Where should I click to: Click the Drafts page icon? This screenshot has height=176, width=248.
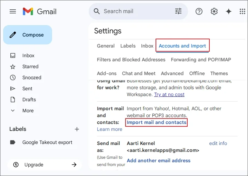(x=13, y=100)
